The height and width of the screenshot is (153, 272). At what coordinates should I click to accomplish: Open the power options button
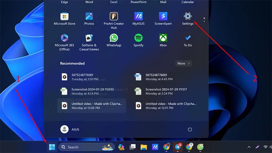(x=190, y=130)
